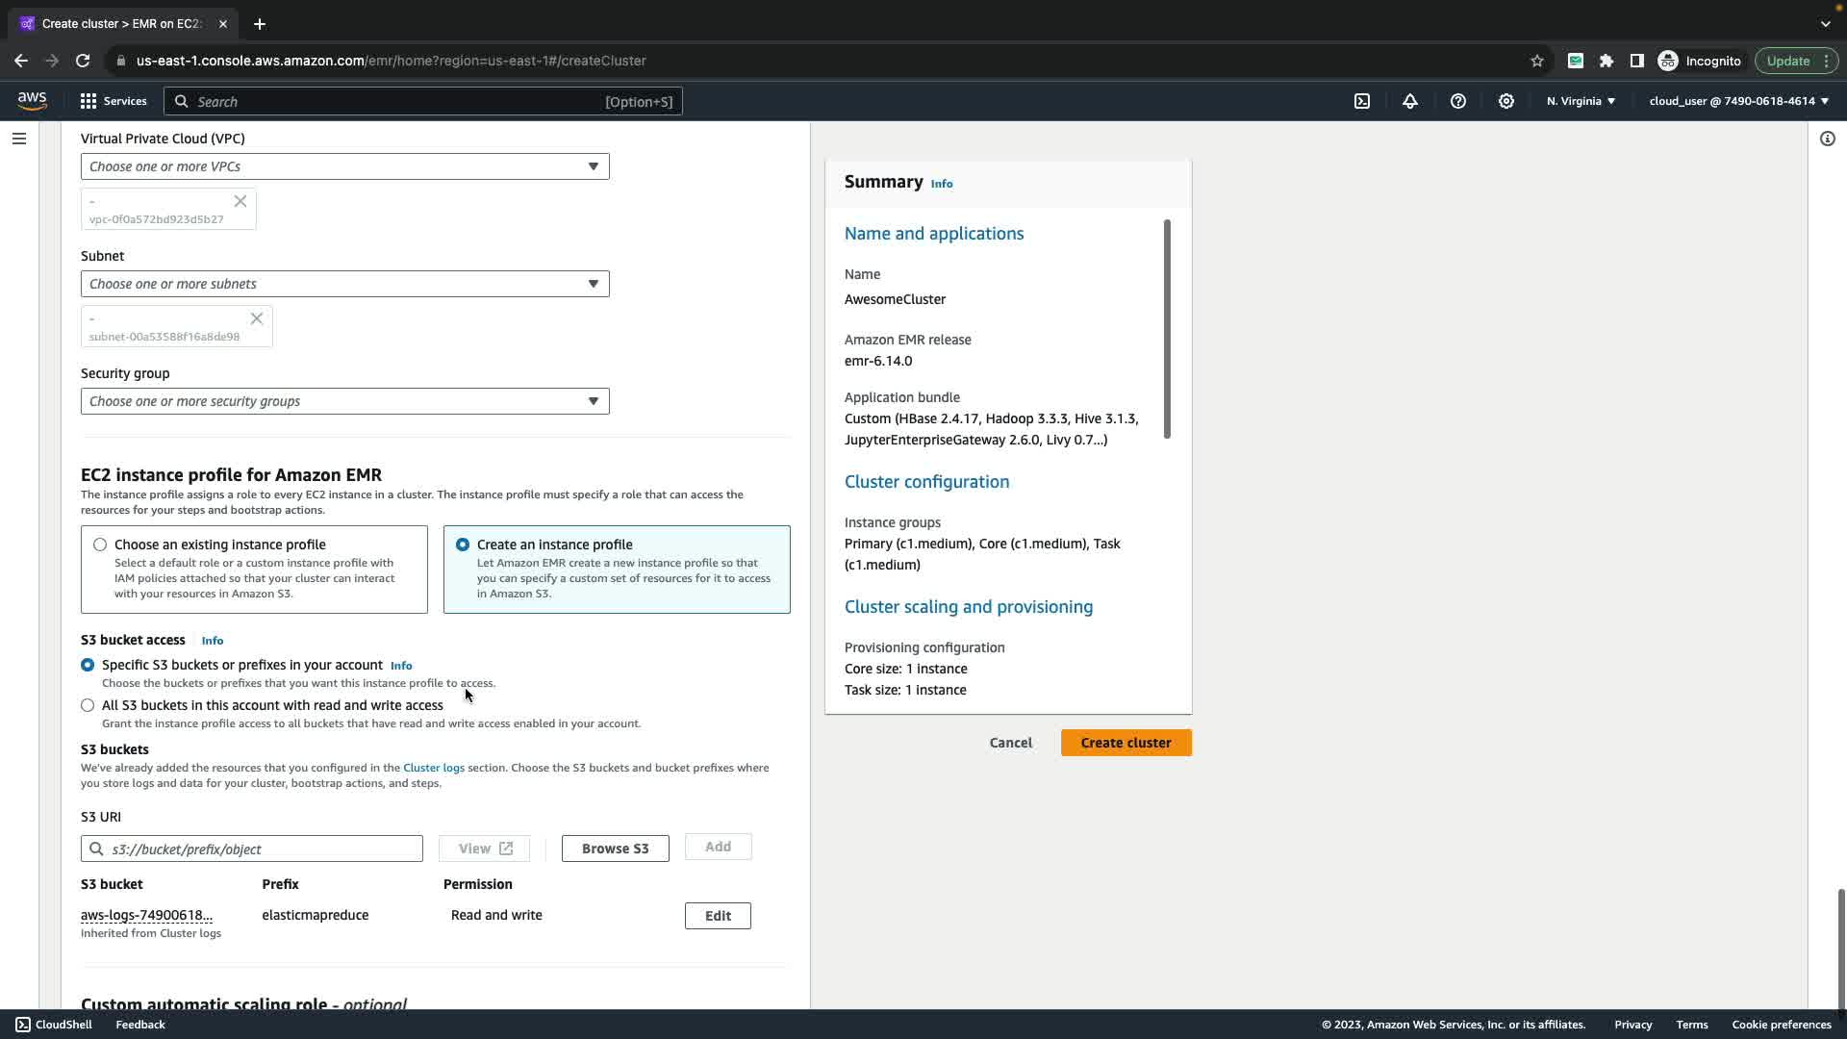Open CloudShell from the top navigation bar
This screenshot has width=1847, height=1039.
point(1362,101)
